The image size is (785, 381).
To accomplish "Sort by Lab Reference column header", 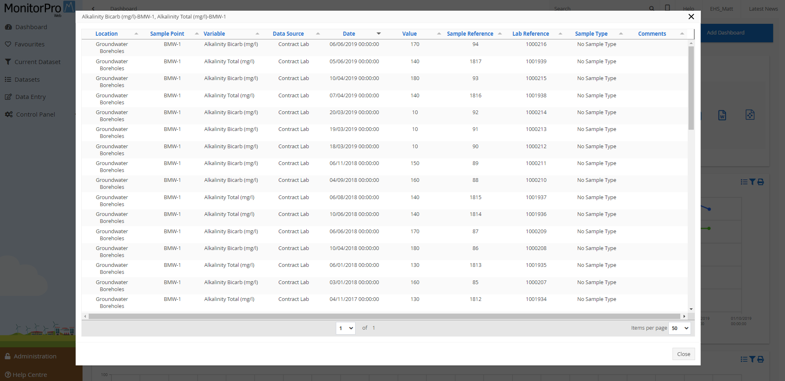I will (530, 34).
